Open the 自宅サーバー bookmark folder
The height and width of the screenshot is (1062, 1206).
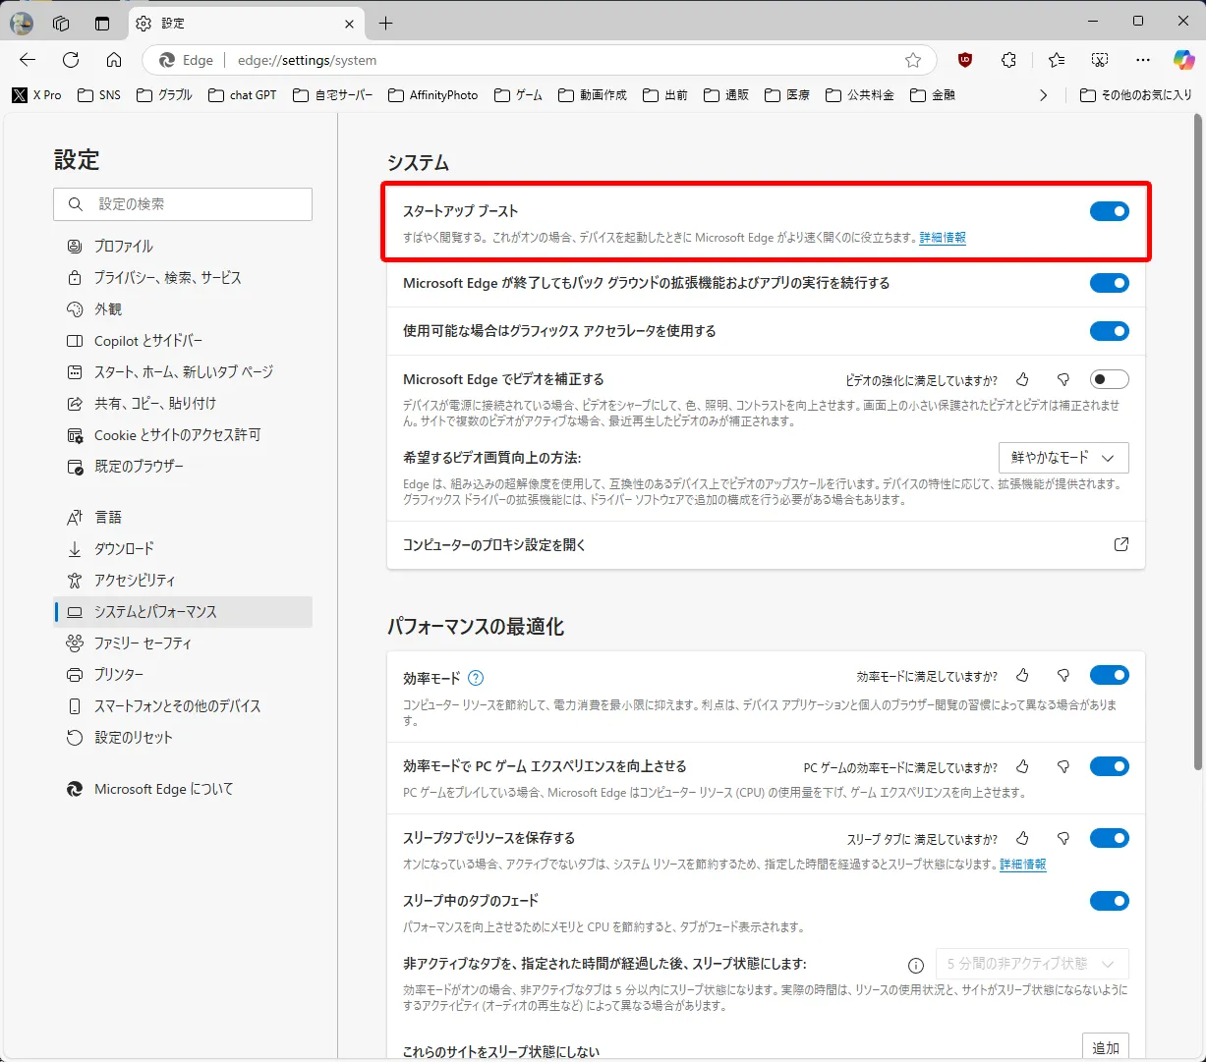pos(332,95)
